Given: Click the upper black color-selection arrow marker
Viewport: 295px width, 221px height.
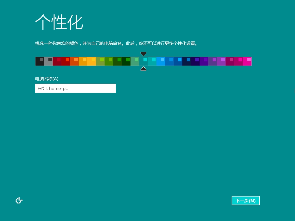Looking at the screenshot, I should 143,54.
